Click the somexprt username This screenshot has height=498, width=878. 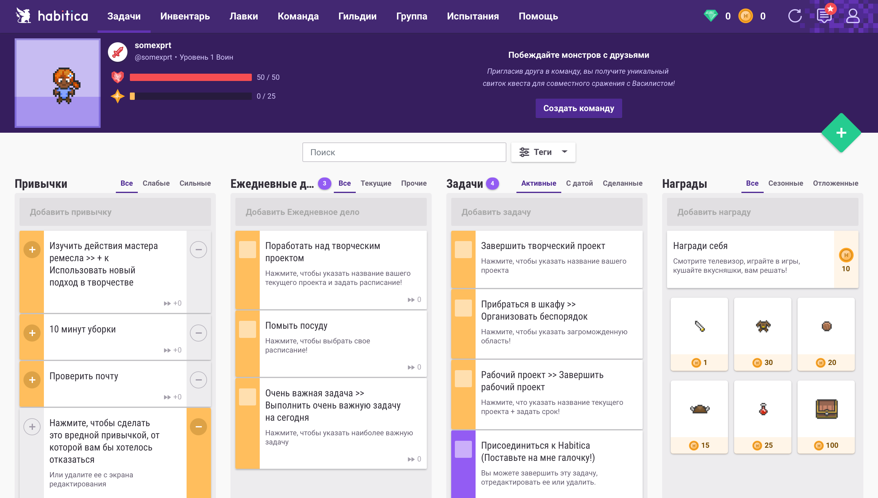(x=153, y=45)
